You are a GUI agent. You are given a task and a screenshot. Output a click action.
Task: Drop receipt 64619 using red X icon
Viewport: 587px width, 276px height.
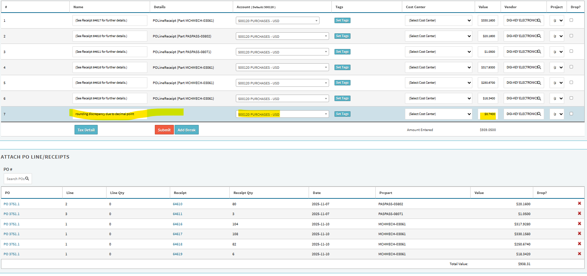[579, 254]
